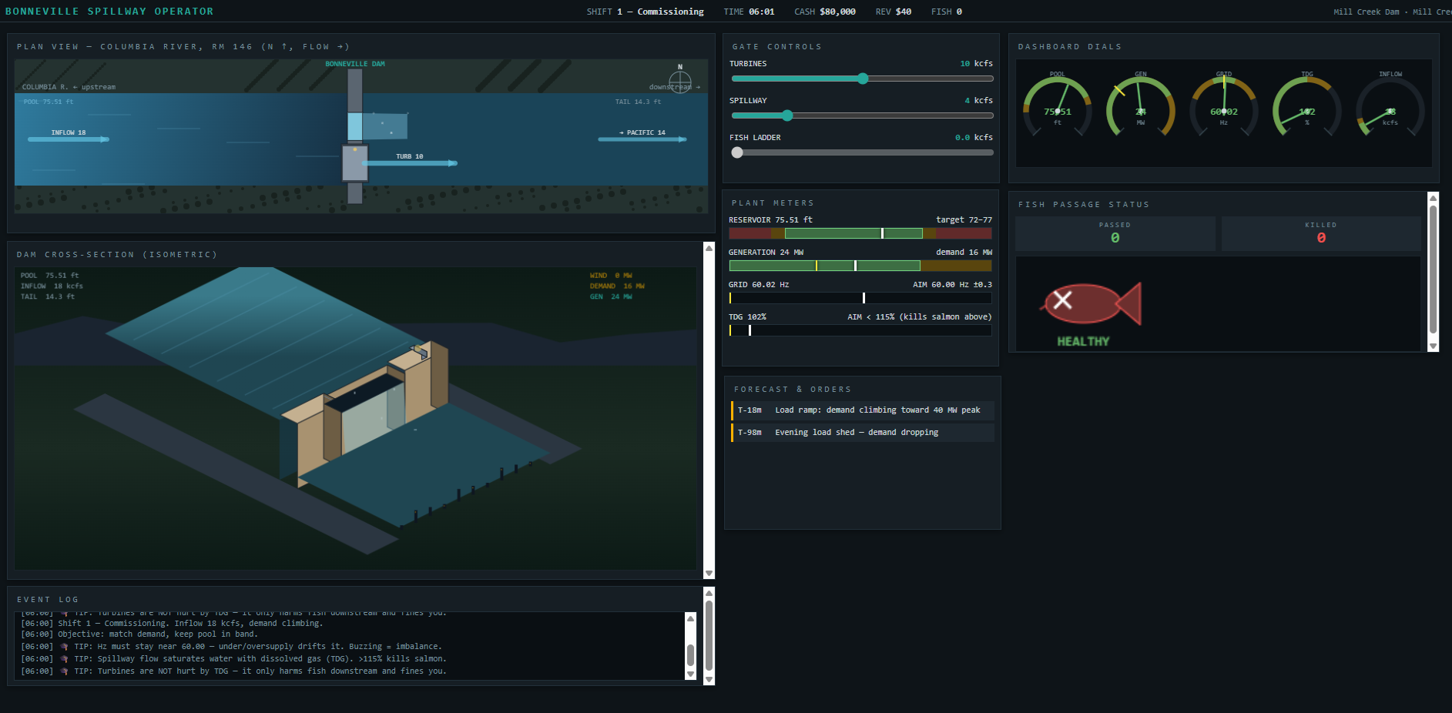
Task: Click 'TAIL 14.3 ft' in plan view
Action: tap(638, 102)
